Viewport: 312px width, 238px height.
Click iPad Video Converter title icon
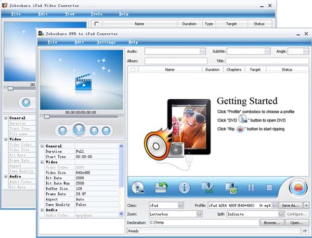click(5, 5)
